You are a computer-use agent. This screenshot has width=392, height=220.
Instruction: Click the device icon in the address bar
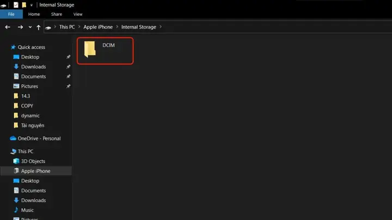tap(48, 28)
